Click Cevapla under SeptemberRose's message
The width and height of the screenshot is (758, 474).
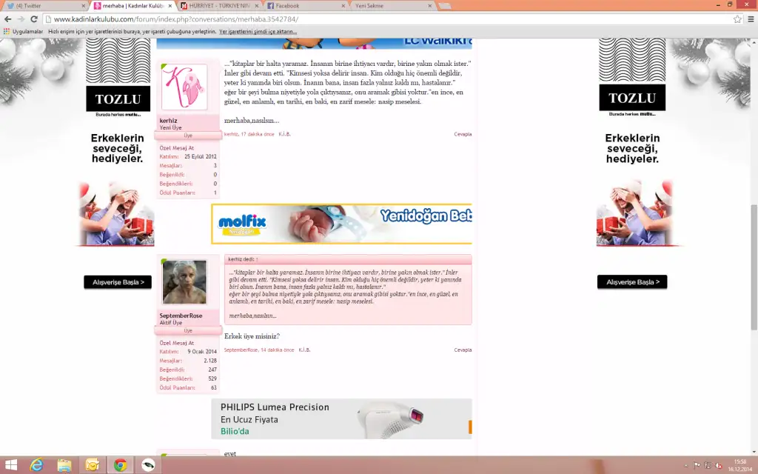click(463, 350)
